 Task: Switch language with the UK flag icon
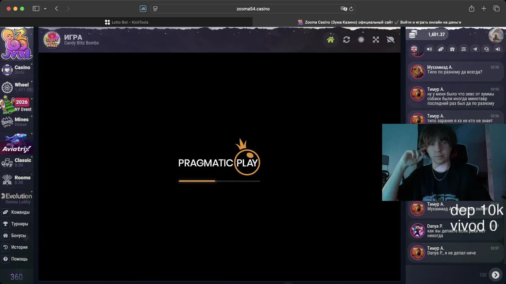414,49
